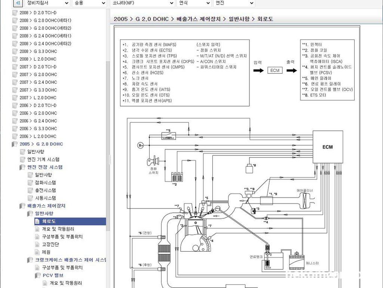Open 개요 및 작동원리 under PCV 밸브
Image resolution: width=383 pixels, height=288 pixels.
coord(66,283)
